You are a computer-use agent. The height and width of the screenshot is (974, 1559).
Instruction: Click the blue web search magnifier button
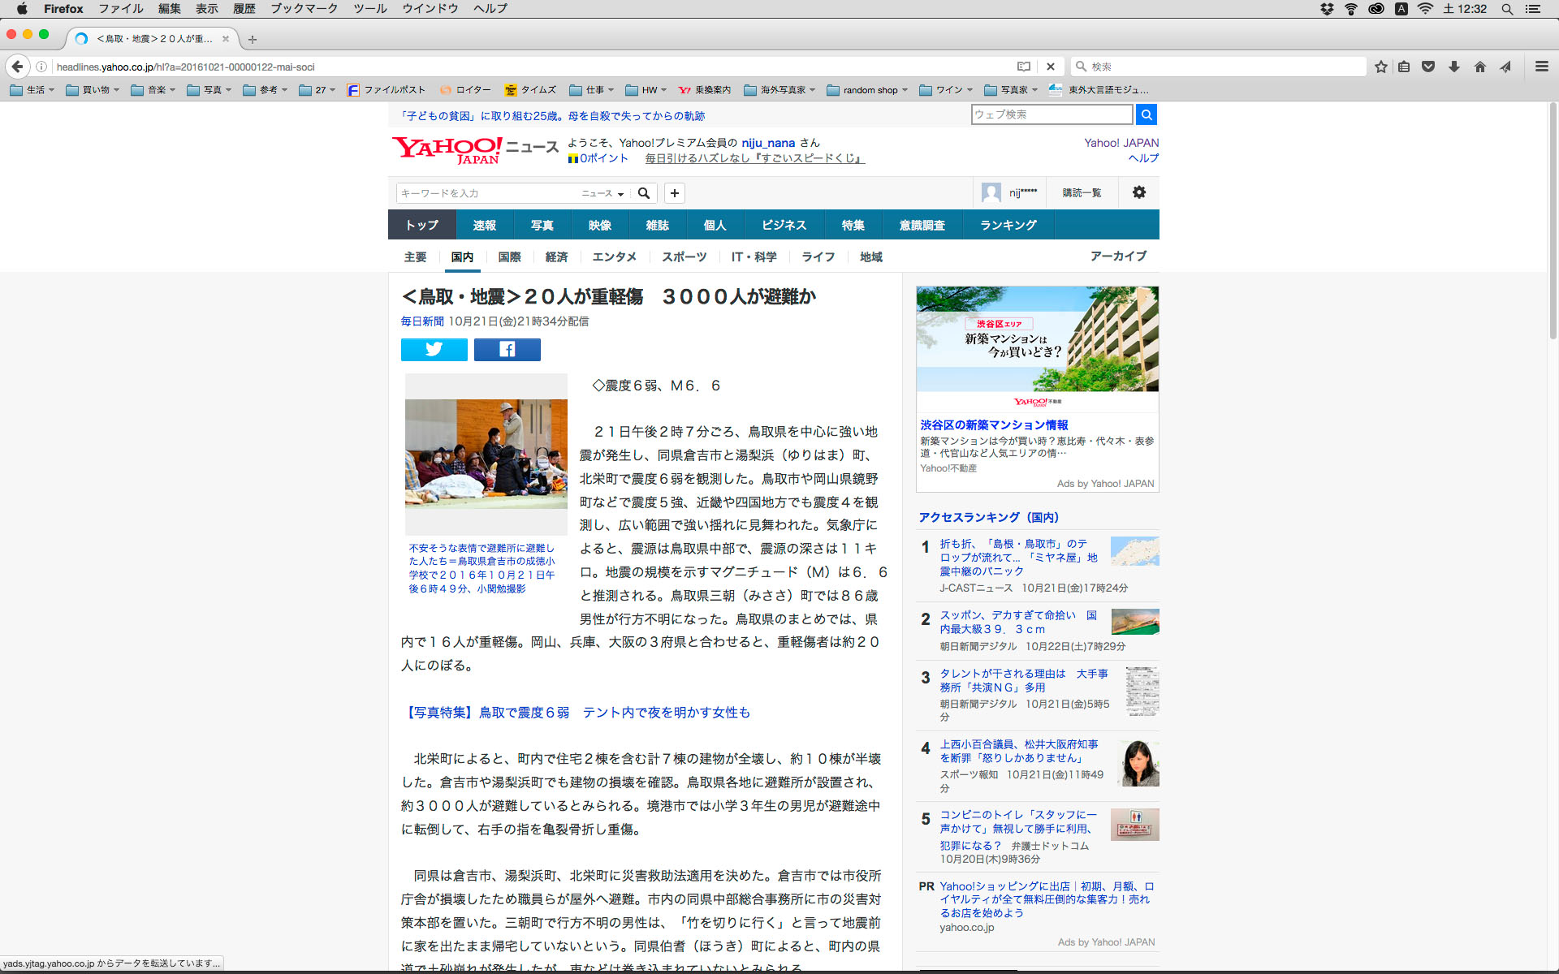[1146, 114]
